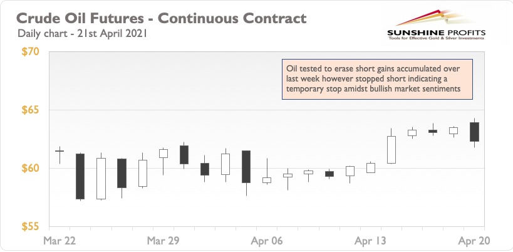Click the Sunshine Profits logo
The height and width of the screenshot is (252, 513).
[436, 25]
